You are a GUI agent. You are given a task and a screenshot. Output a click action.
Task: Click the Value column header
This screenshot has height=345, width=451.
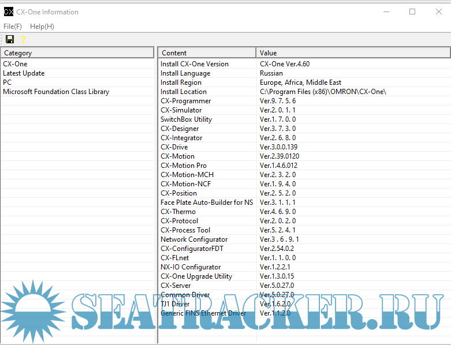pos(352,53)
